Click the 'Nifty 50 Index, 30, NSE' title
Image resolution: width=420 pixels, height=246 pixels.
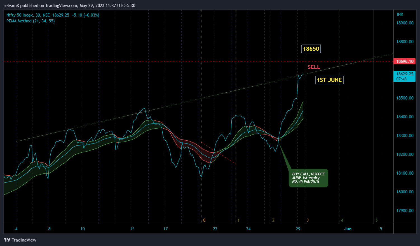pyautogui.click(x=28, y=15)
